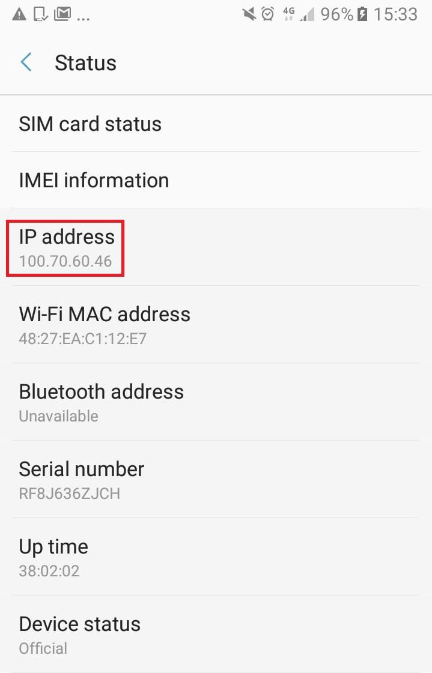Tap the signal strength bars icon
The image size is (432, 673).
(306, 14)
